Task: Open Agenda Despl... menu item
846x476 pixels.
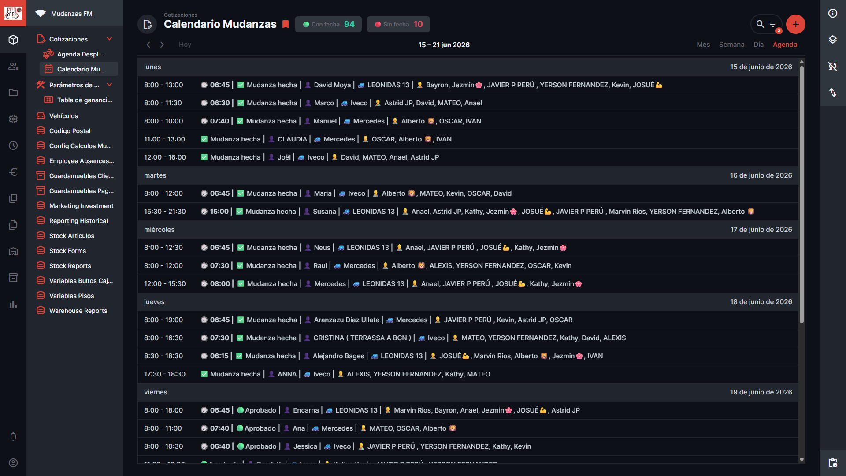Action: point(79,54)
